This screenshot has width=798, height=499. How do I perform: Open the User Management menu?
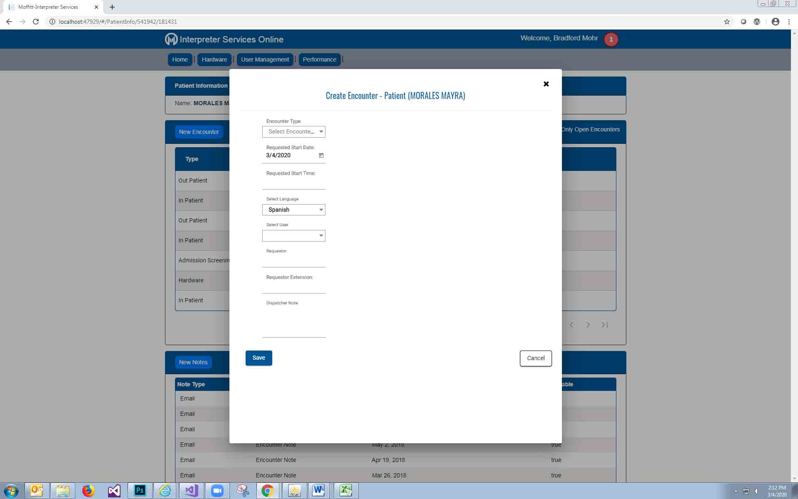click(265, 59)
